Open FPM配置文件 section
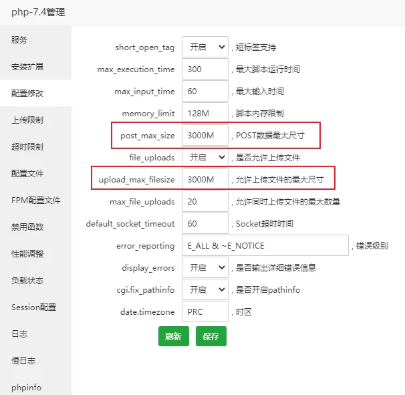Viewport: 405px width, 395px height. [35, 201]
